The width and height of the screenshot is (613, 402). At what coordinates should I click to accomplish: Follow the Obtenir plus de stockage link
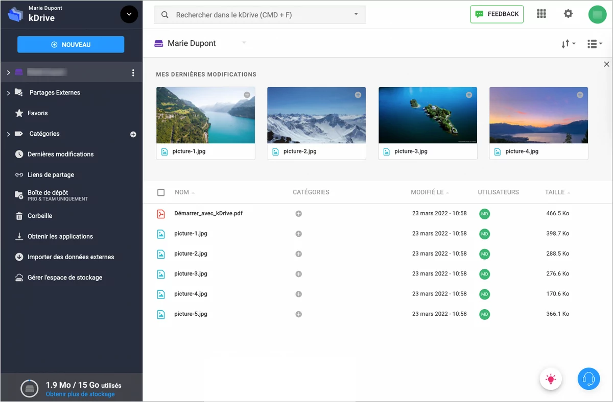click(x=80, y=394)
